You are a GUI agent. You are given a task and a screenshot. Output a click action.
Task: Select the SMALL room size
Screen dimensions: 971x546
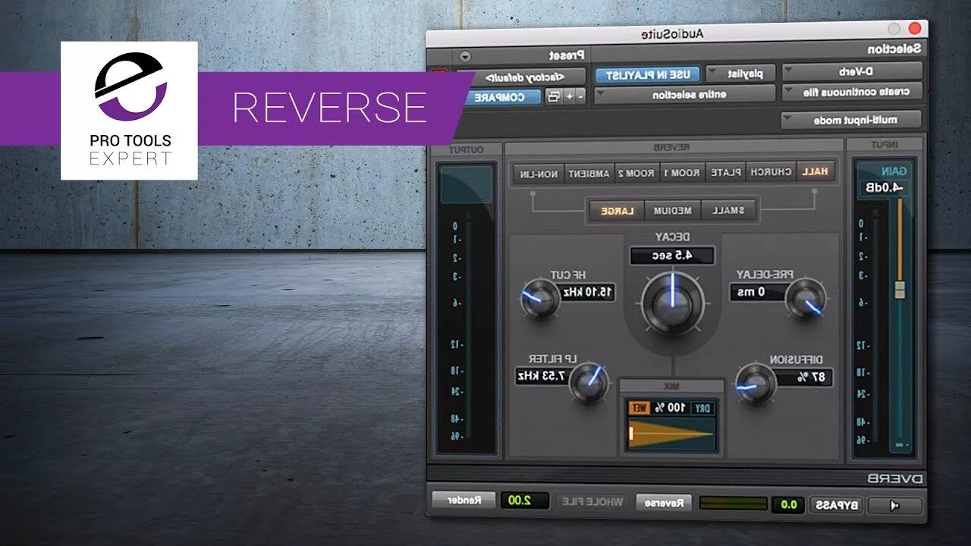(x=730, y=211)
